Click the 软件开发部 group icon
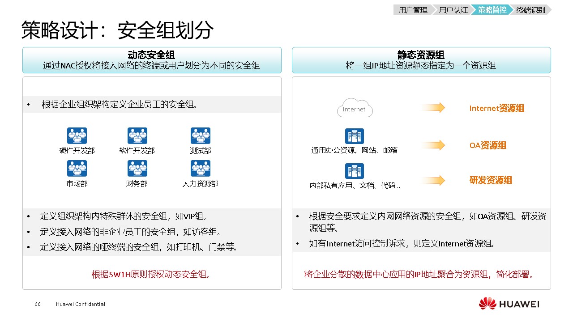The height and width of the screenshot is (322, 573). (x=137, y=136)
